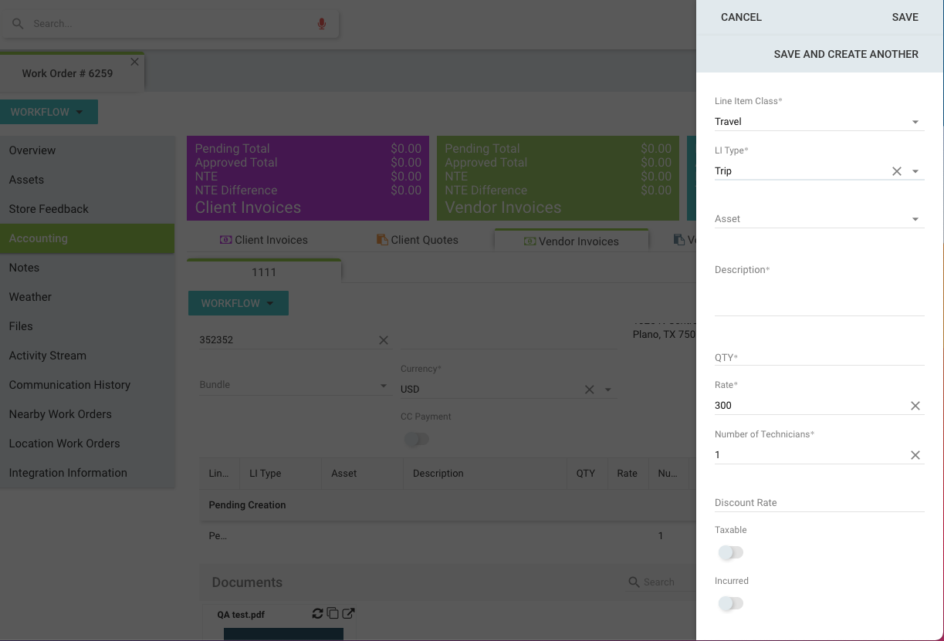
Task: Refresh the QA test.pdf document
Action: click(x=317, y=613)
